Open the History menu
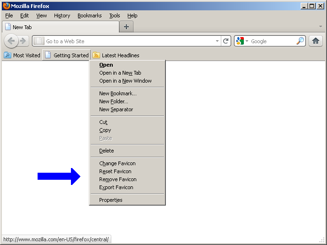Image resolution: width=327 pixels, height=245 pixels. pos(62,15)
